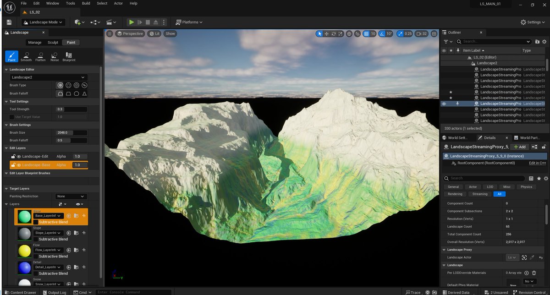This screenshot has height=295, width=550.
Task: Open the Base_LayerInfo dropdown
Action: coord(48,216)
